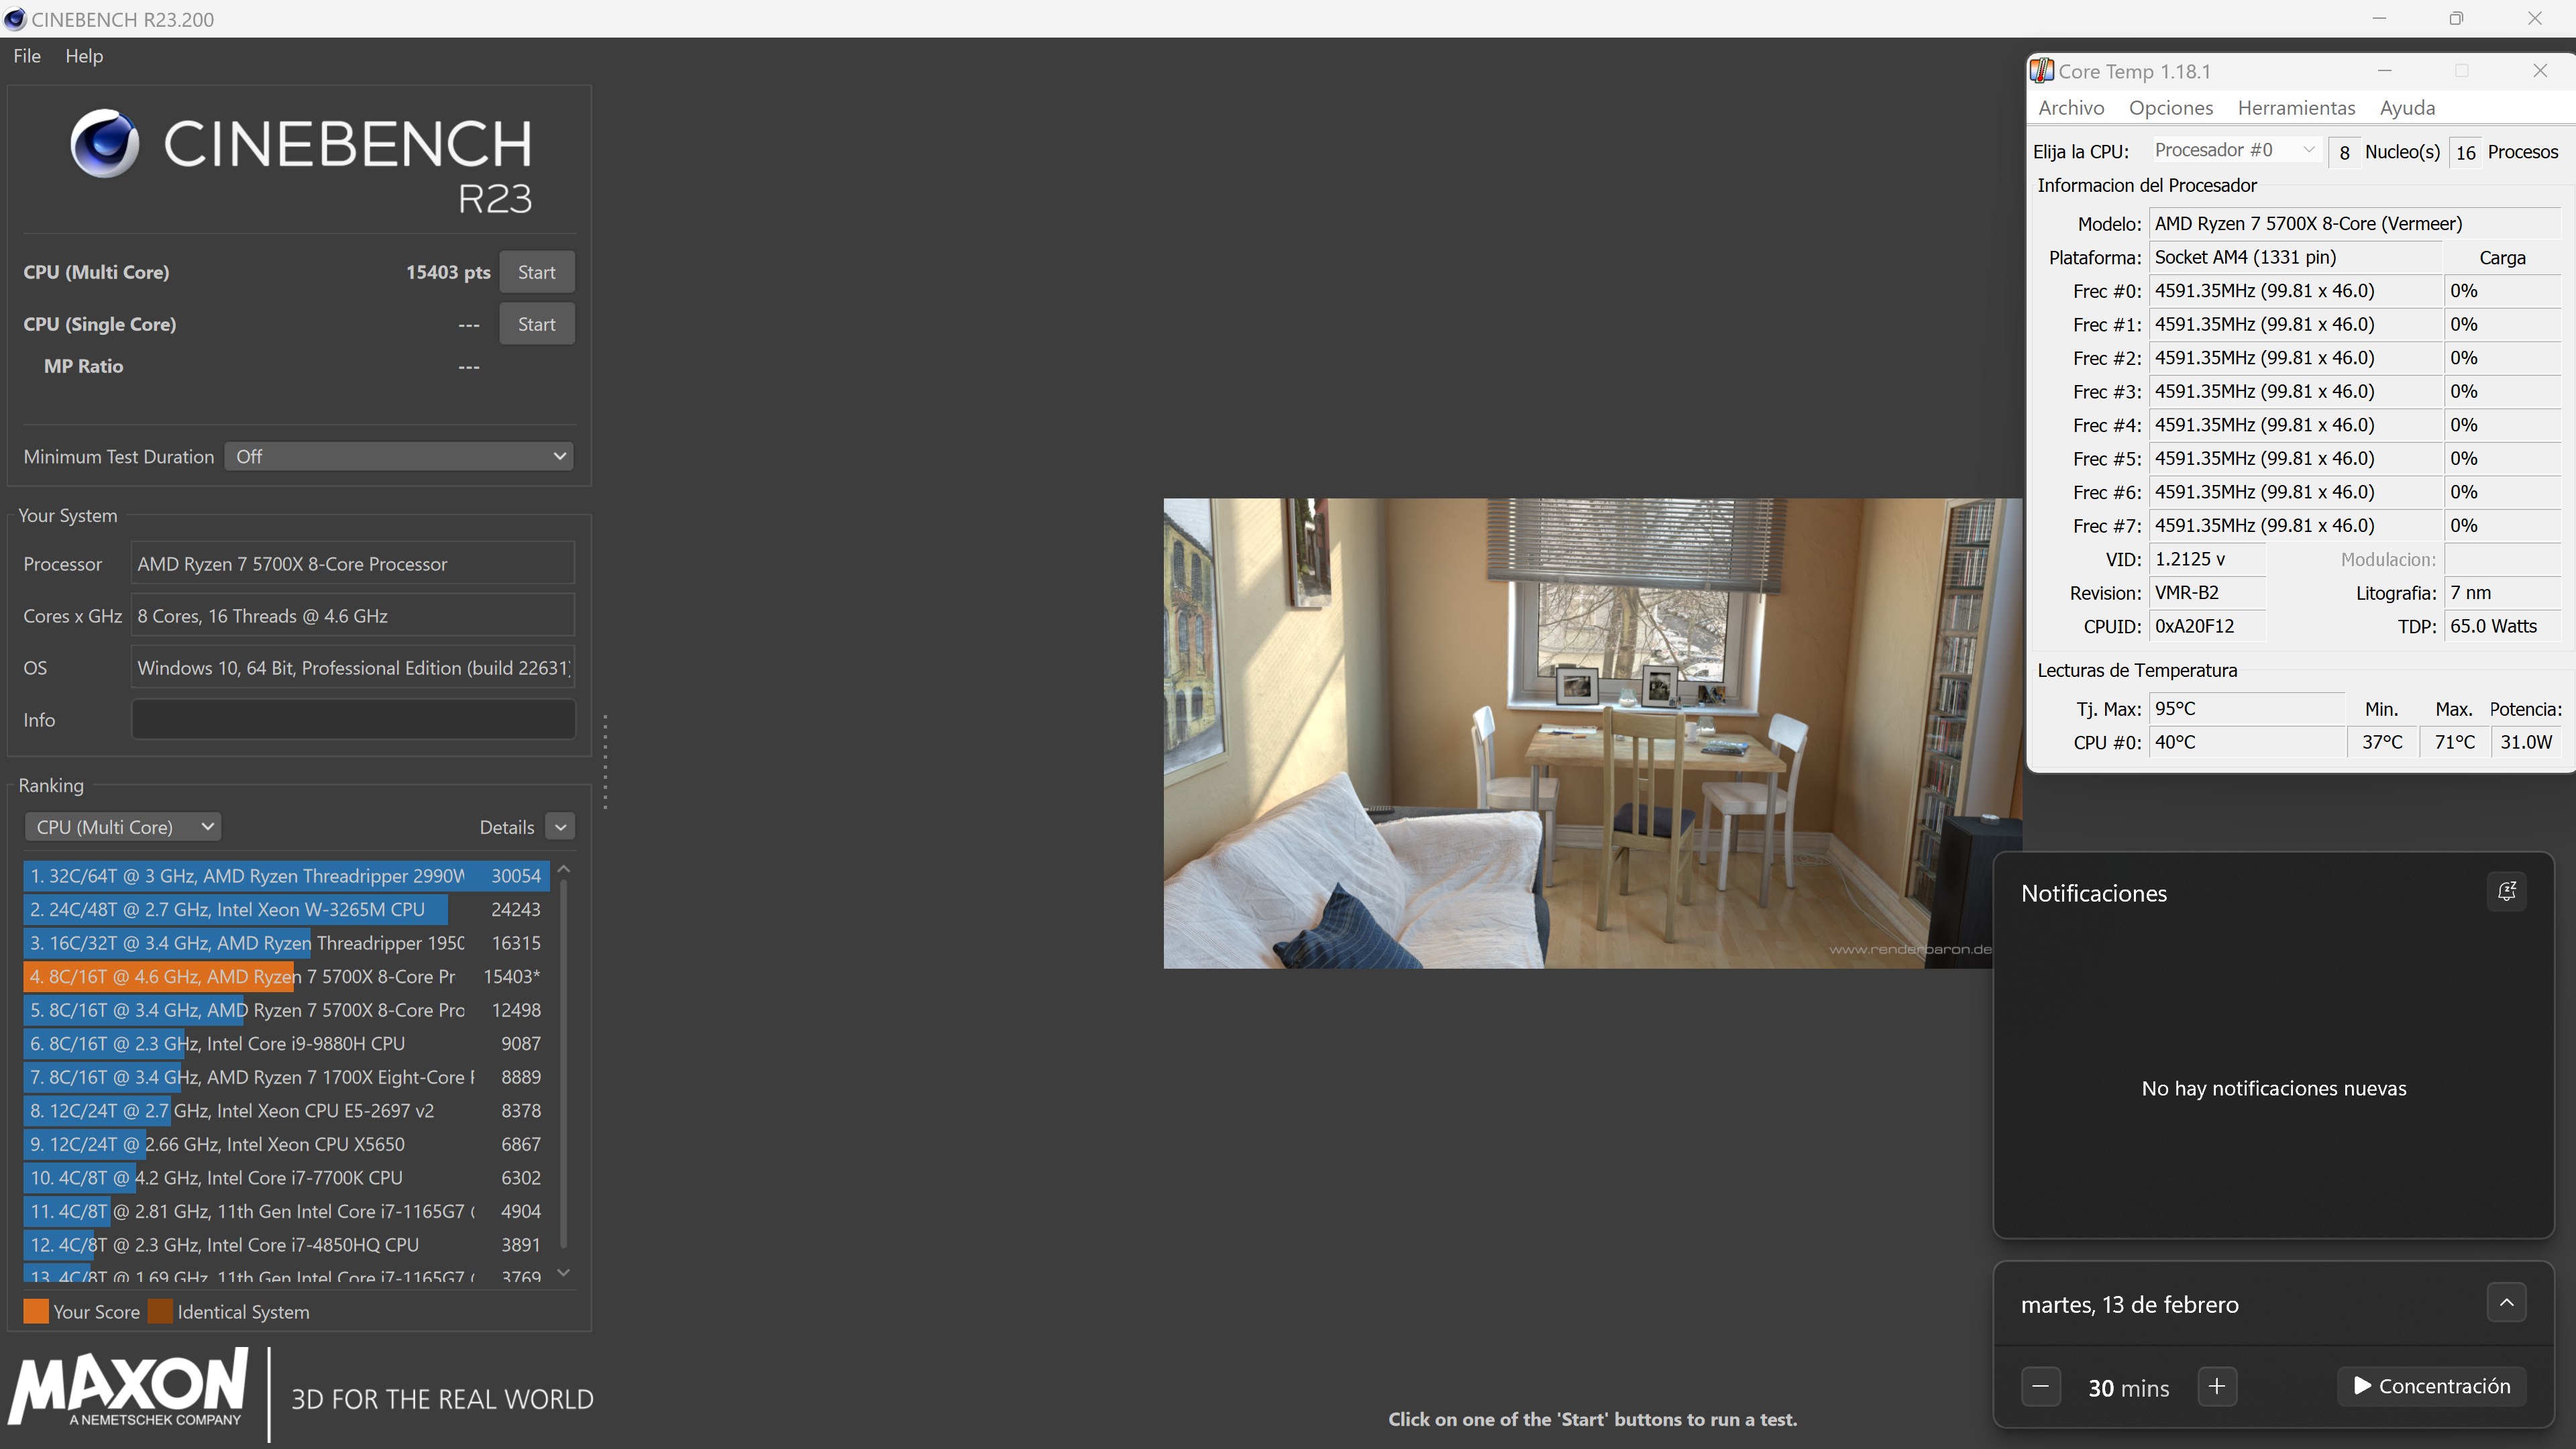The image size is (2576, 1449).
Task: Click the orange Your Score legend swatch
Action: pos(36,1312)
